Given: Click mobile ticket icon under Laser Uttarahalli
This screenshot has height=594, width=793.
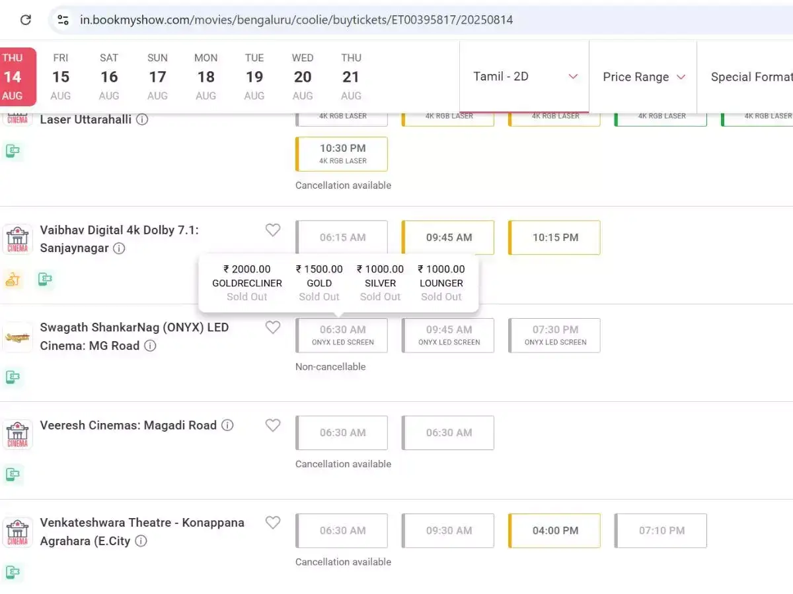Looking at the screenshot, I should click(x=13, y=151).
